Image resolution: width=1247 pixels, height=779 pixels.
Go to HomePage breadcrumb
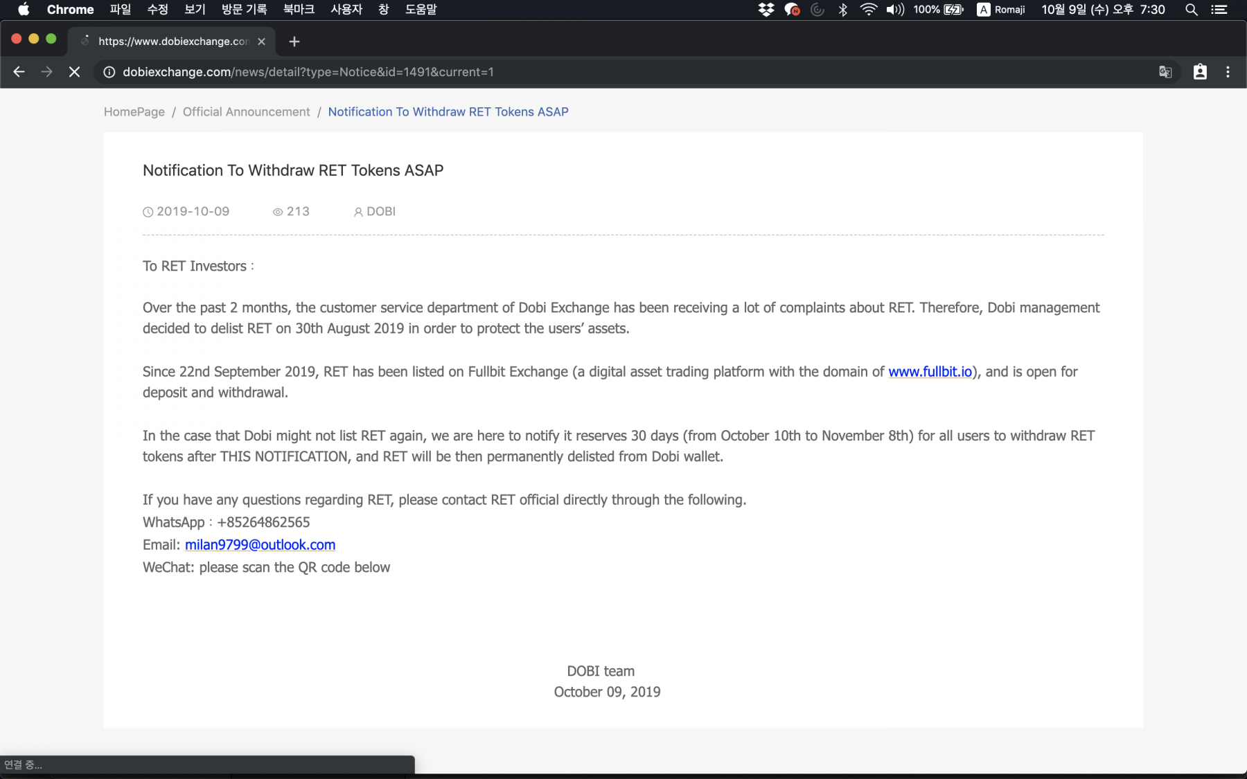tap(134, 112)
